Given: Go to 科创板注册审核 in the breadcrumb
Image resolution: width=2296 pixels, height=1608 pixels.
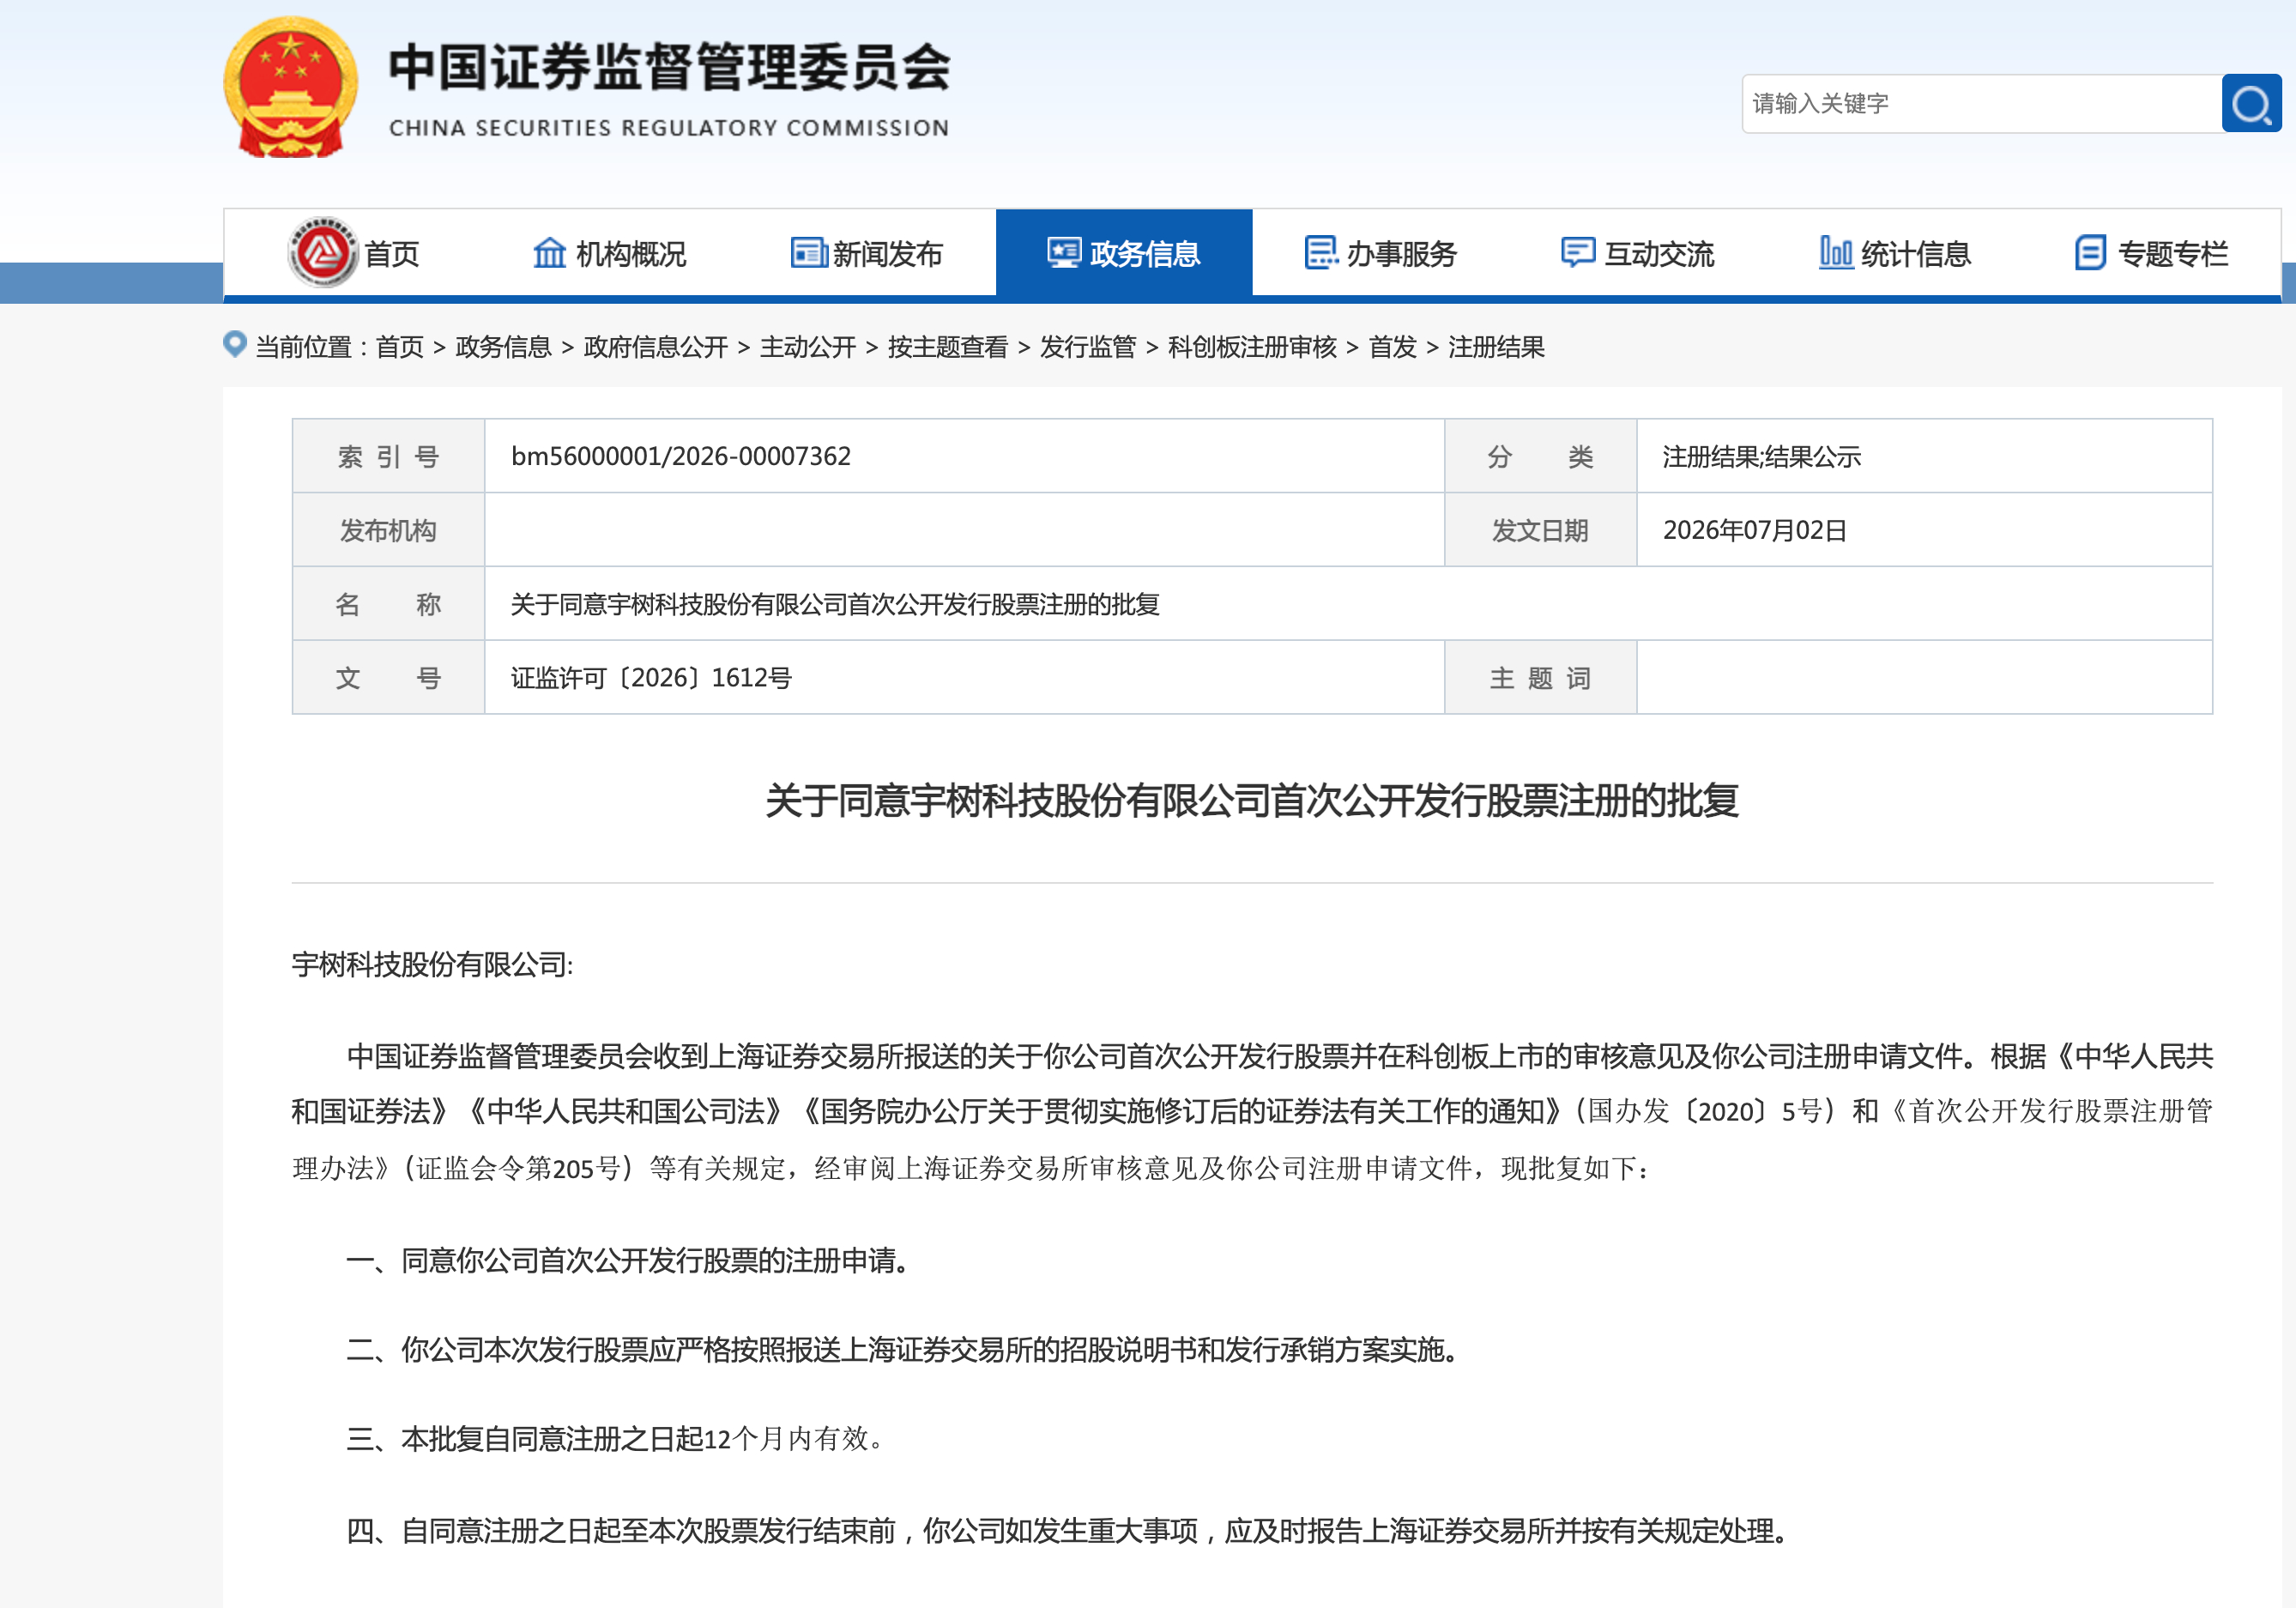Looking at the screenshot, I should (x=1252, y=347).
